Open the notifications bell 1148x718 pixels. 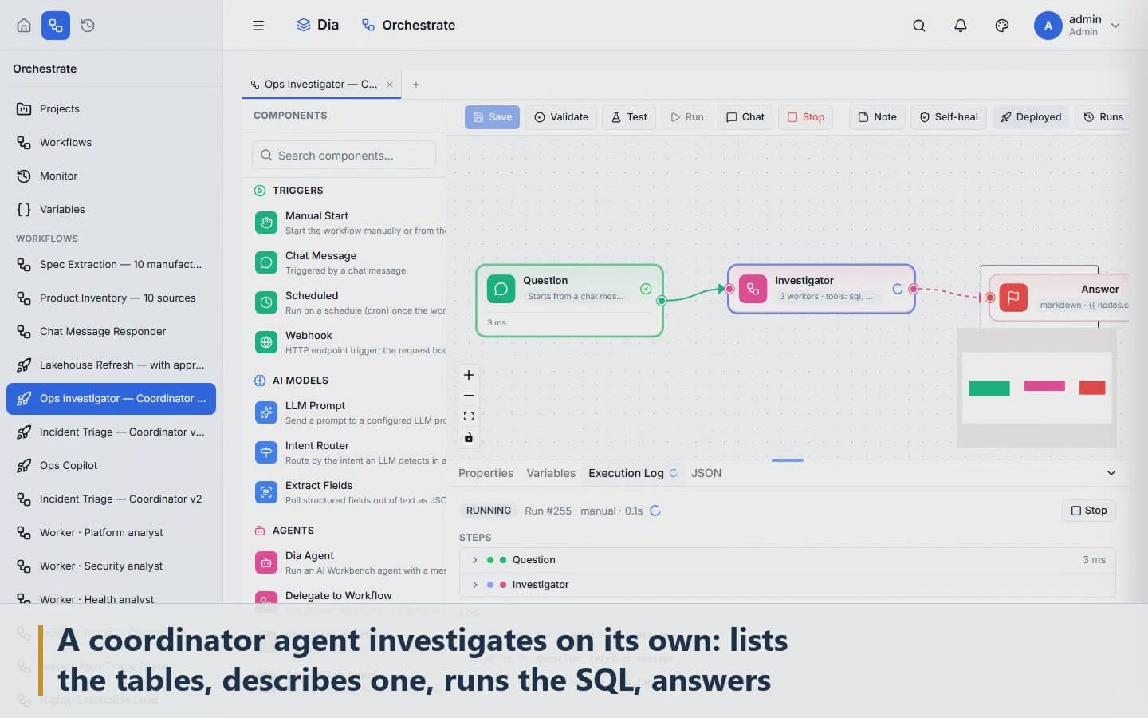961,26
